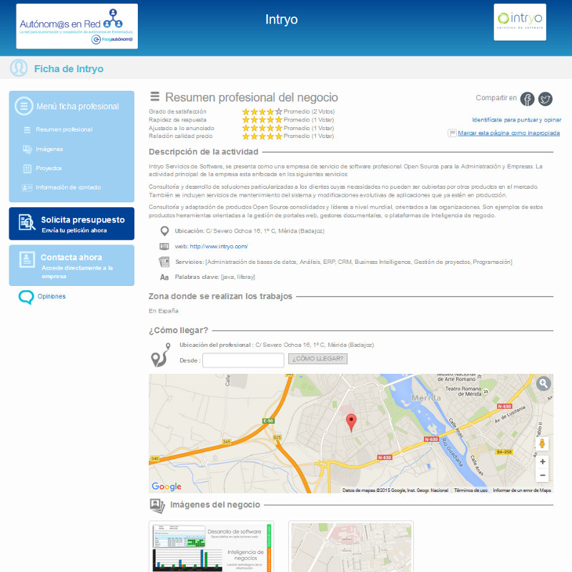
Task: Click the Autónom@s en Red logo
Action: point(77,26)
